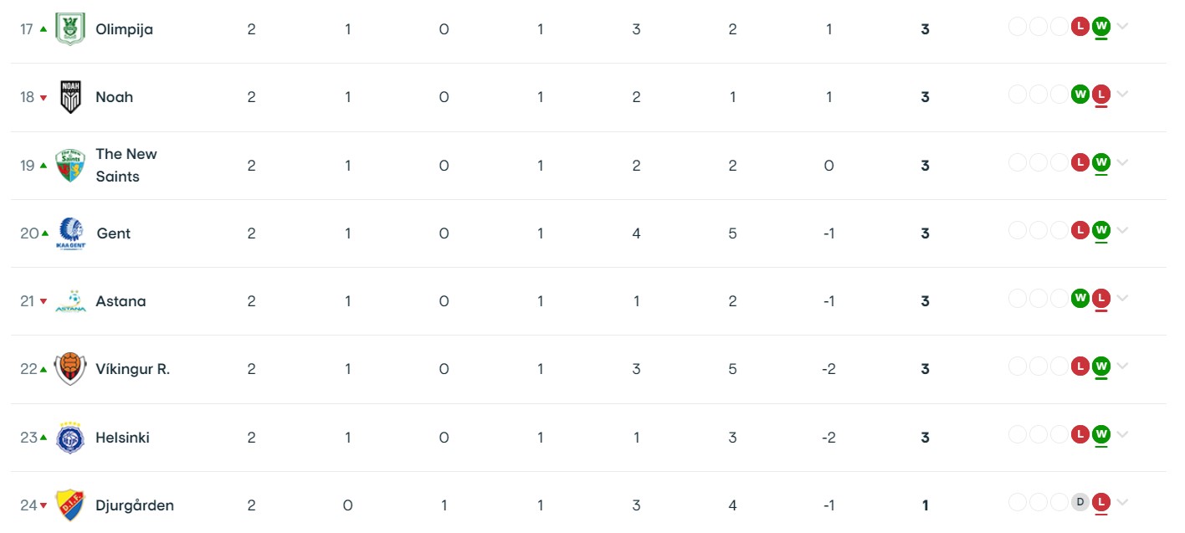Open the Víkingur R. team link
The width and height of the screenshot is (1185, 533).
[133, 369]
